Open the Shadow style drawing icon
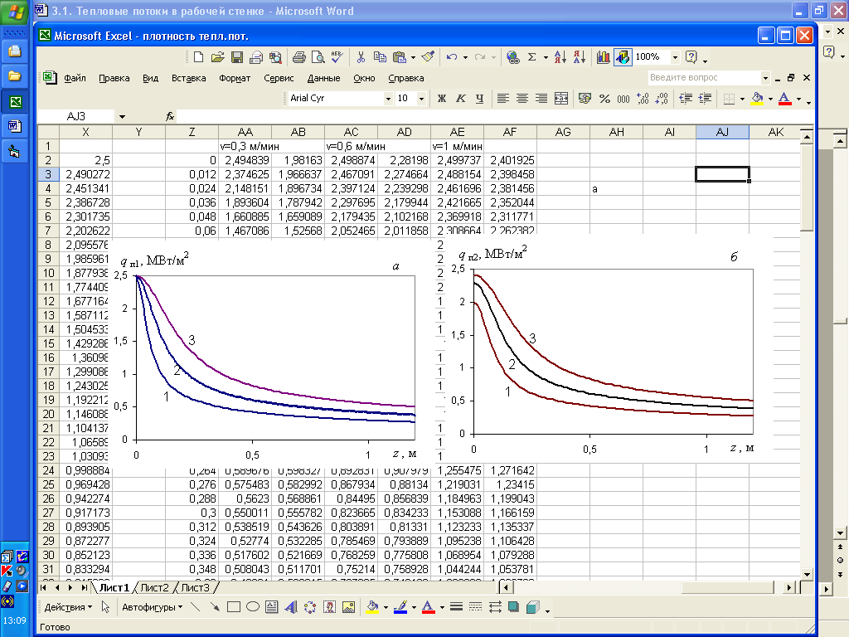Image resolution: width=849 pixels, height=637 pixels. point(514,607)
